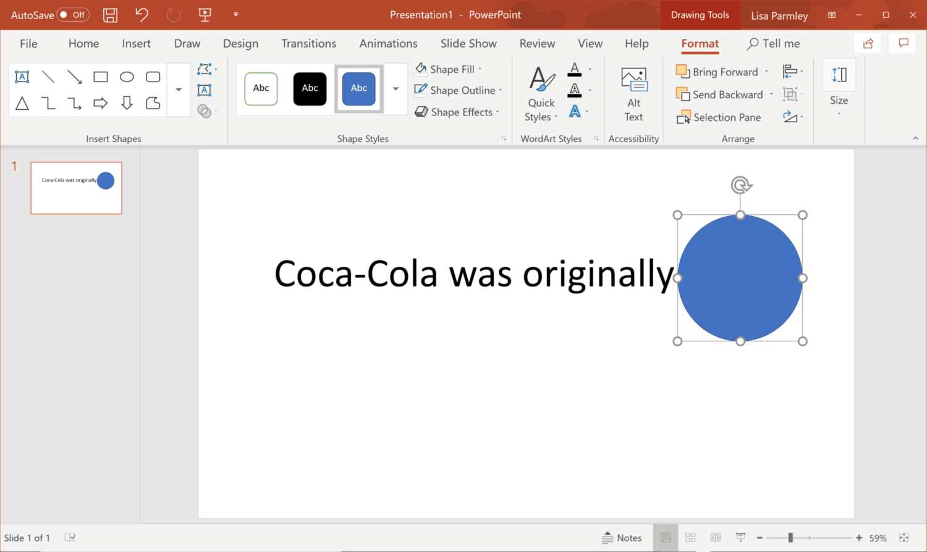The height and width of the screenshot is (552, 927).
Task: Select the Rounded Rectangle shape
Action: 153,77
